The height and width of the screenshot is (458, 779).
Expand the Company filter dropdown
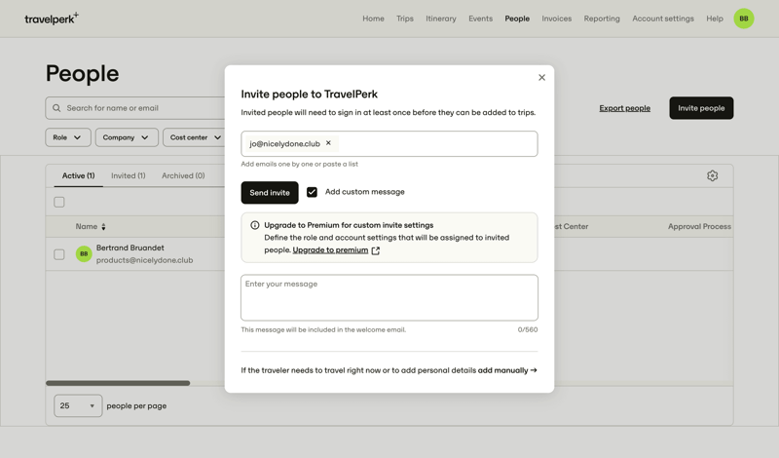pyautogui.click(x=127, y=137)
